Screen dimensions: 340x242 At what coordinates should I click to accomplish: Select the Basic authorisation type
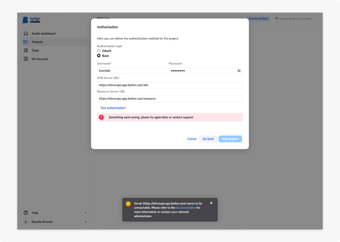click(x=99, y=56)
